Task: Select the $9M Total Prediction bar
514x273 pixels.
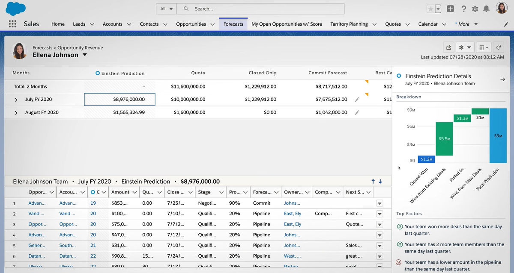Action: click(x=498, y=135)
